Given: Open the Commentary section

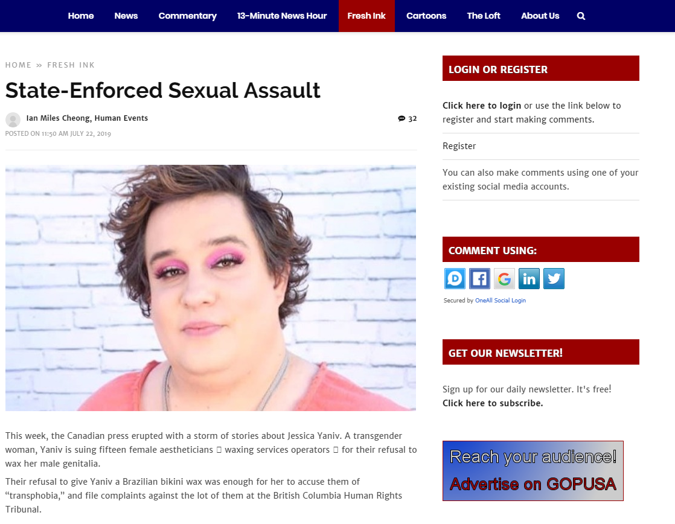Looking at the screenshot, I should 187,16.
